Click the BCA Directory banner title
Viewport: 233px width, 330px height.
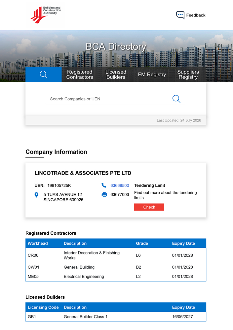(116, 47)
